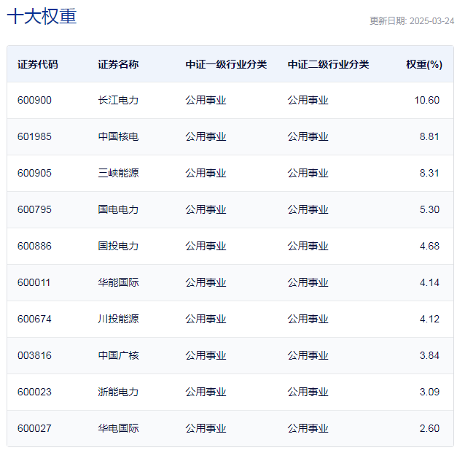The width and height of the screenshot is (457, 453).
Task: Select stock code 600900
Action: pos(34,101)
